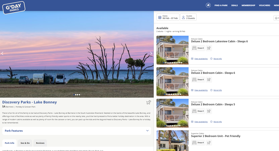The width and height of the screenshot is (279, 151).
Task: Click the G'Day Parks logo
Action: [x=14, y=7]
